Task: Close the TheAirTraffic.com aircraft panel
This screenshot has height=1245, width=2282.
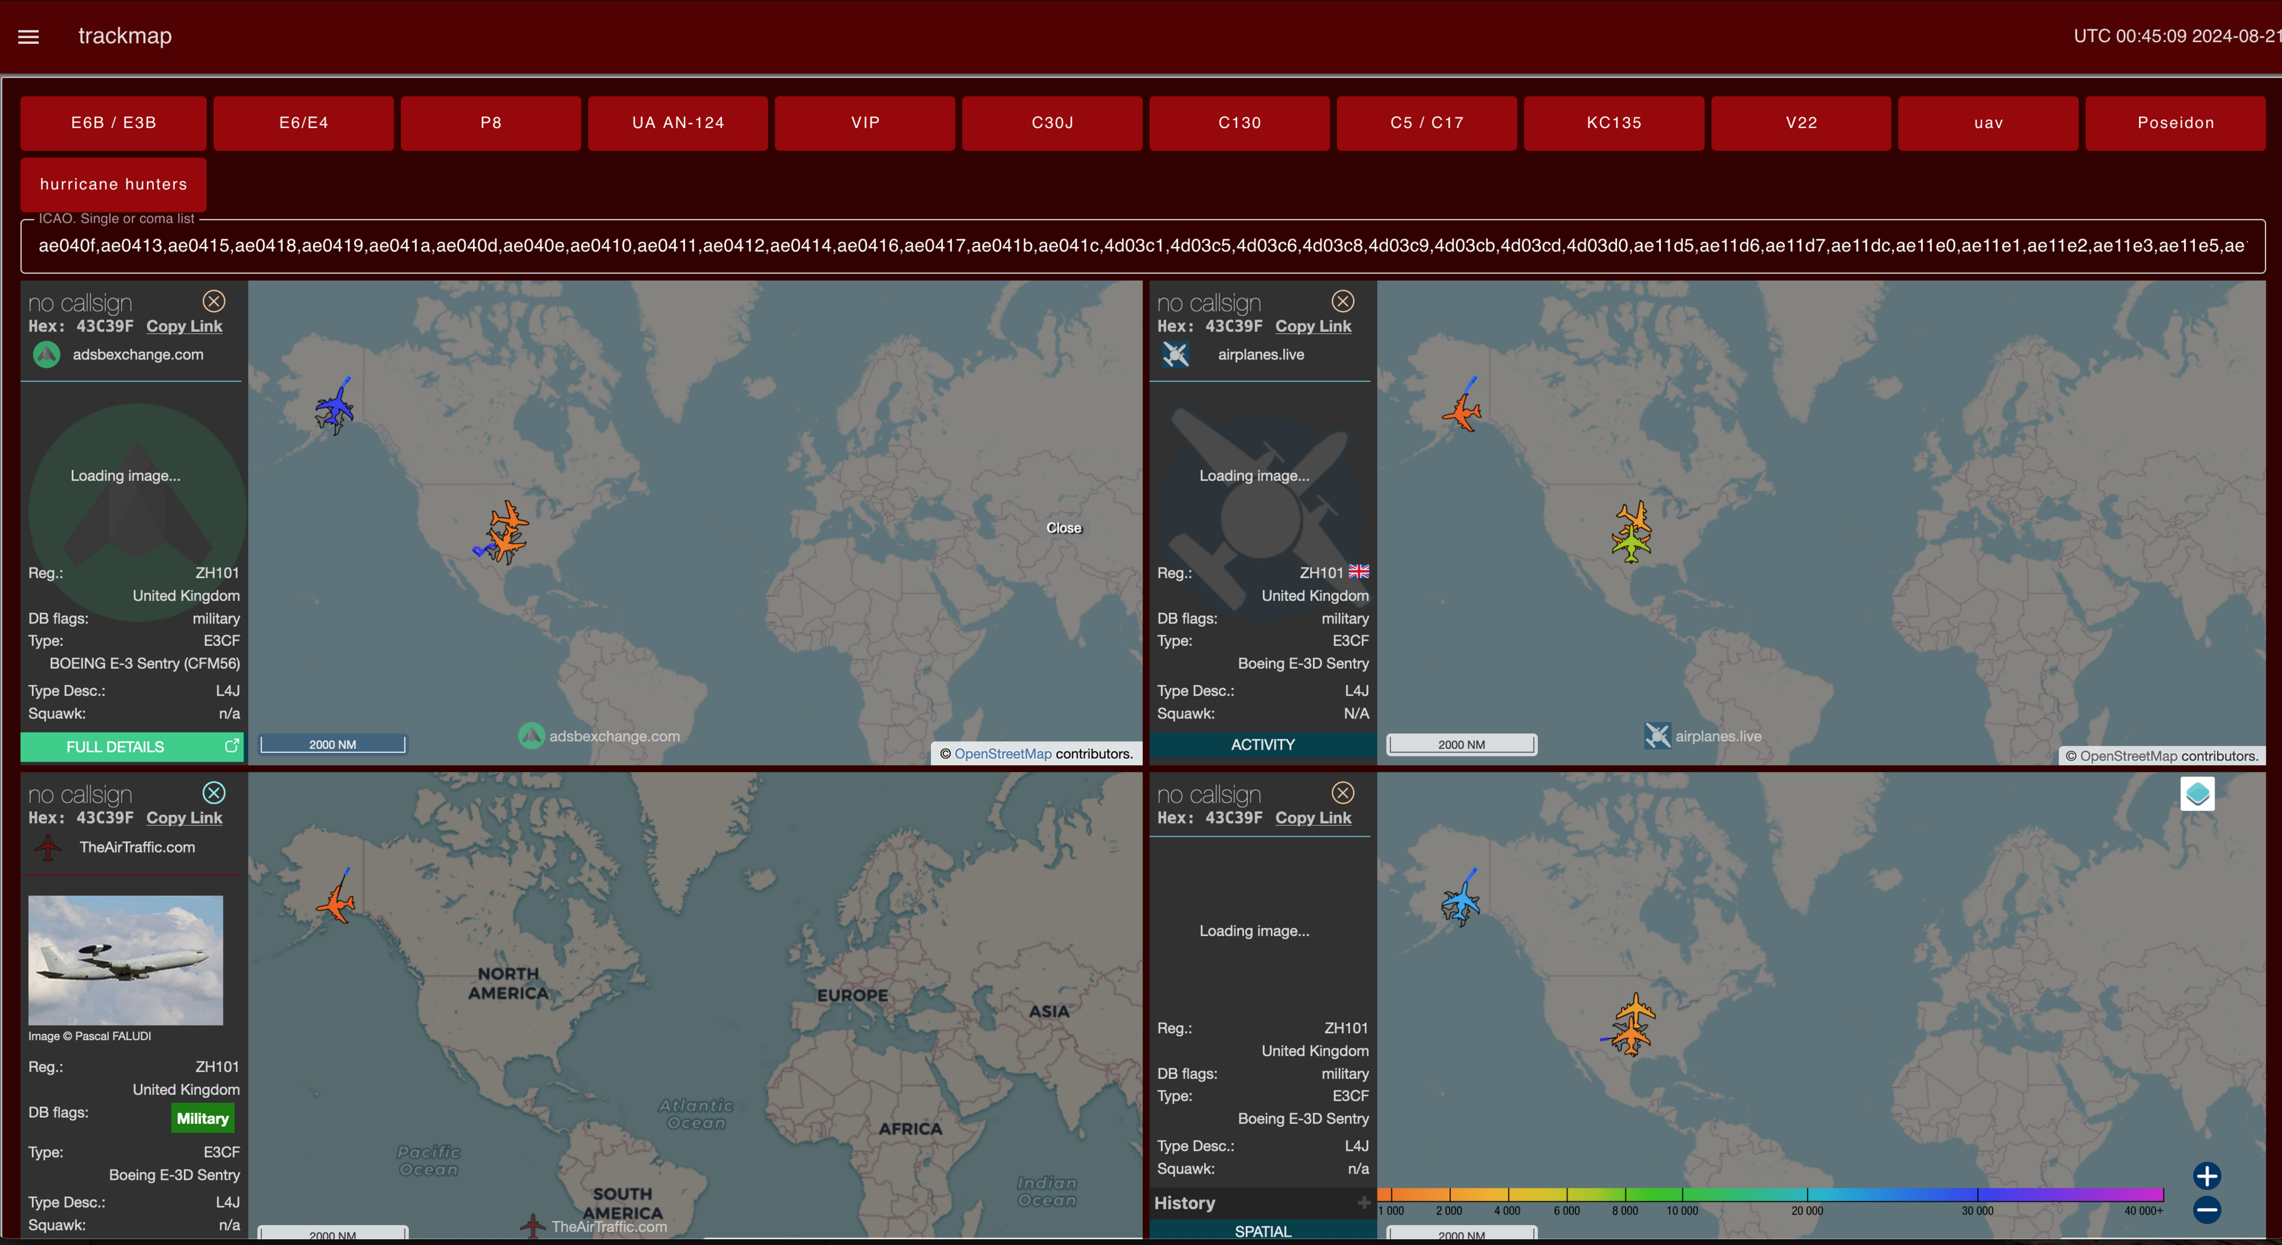Action: tap(214, 793)
